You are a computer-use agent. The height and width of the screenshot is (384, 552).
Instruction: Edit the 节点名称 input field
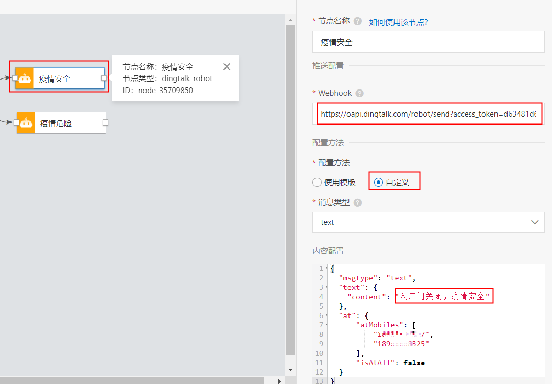tap(428, 42)
